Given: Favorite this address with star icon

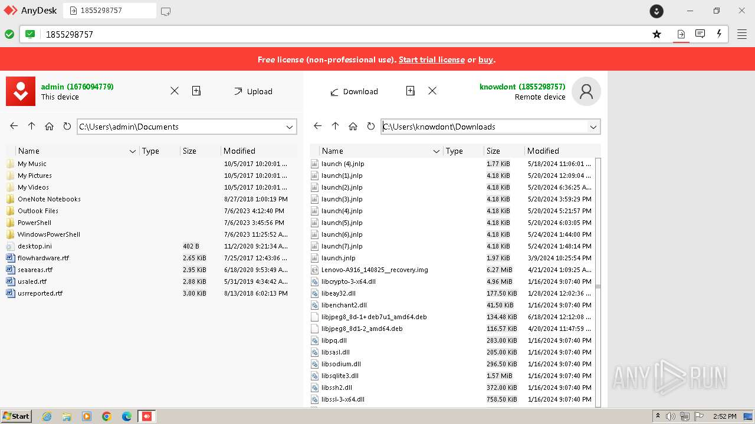Looking at the screenshot, I should point(657,34).
